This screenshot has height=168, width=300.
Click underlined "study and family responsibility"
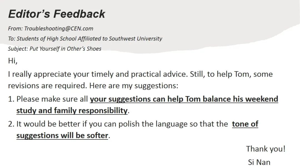tap(72, 111)
